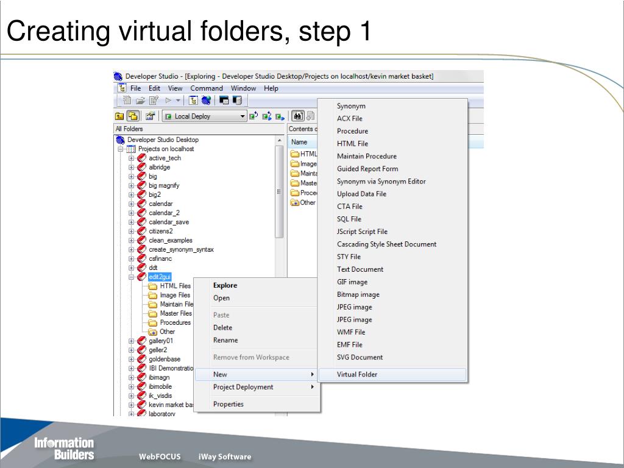Select the Procedures folder in the tree
The height and width of the screenshot is (468, 624).
tap(175, 323)
